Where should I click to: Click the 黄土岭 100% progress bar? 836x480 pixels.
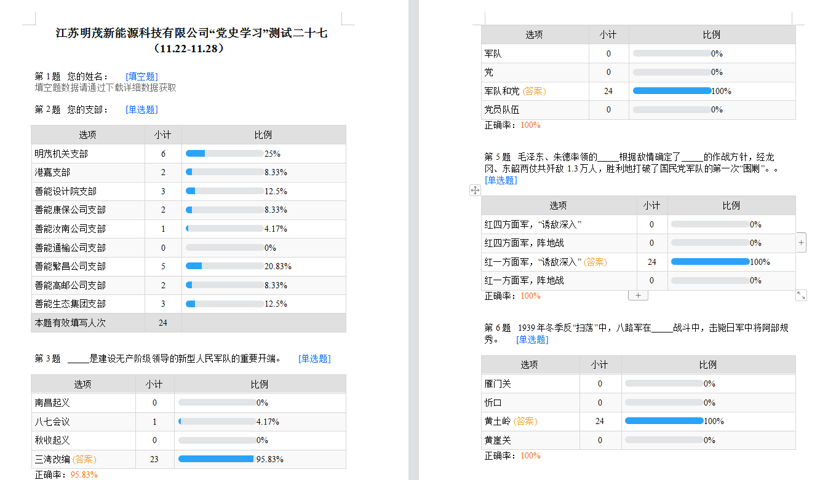[664, 421]
